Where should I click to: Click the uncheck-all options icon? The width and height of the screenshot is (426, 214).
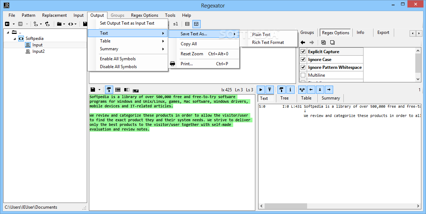[332, 42]
